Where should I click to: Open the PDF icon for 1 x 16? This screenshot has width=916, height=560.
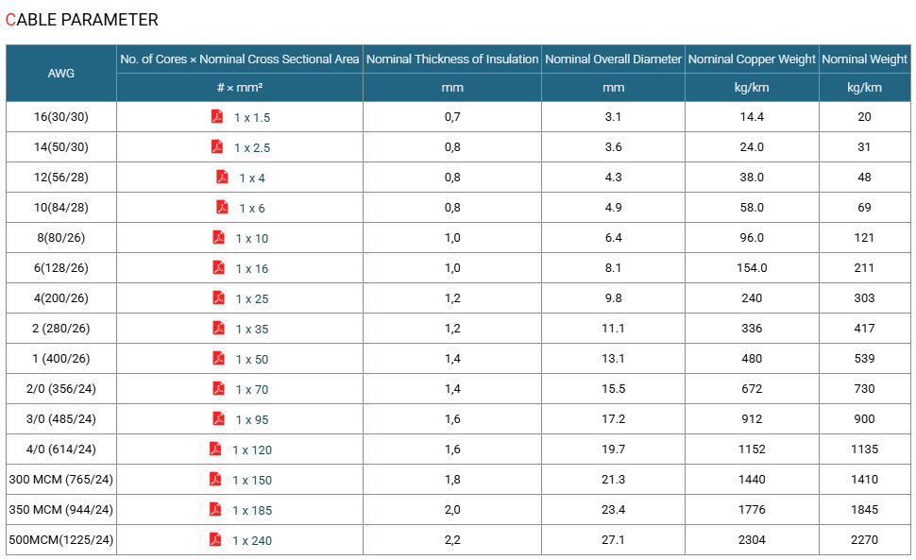(218, 267)
